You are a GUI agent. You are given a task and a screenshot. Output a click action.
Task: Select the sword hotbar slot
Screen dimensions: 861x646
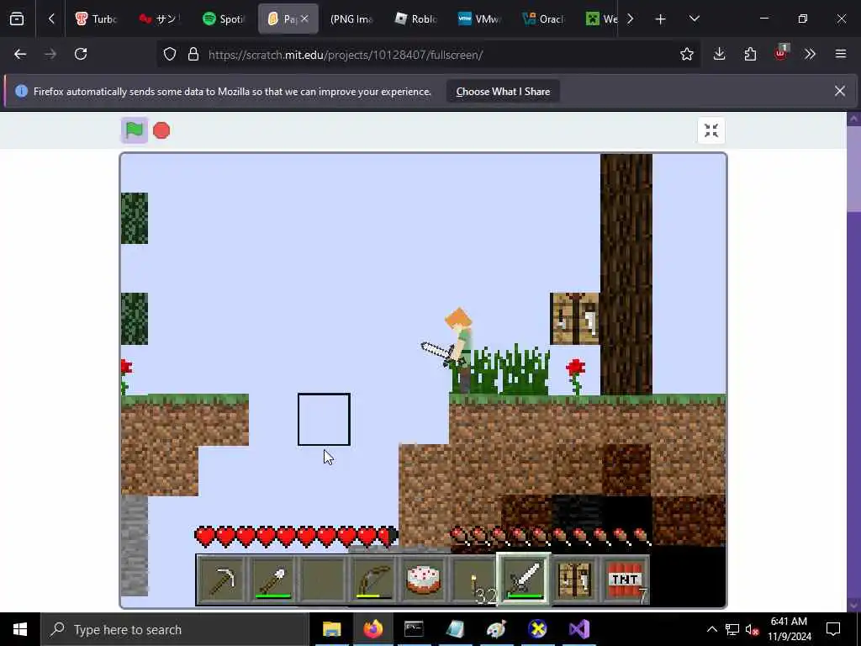524,579
